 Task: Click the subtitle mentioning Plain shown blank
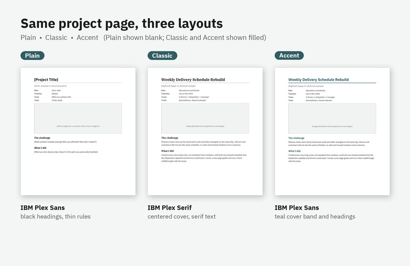tap(143, 38)
